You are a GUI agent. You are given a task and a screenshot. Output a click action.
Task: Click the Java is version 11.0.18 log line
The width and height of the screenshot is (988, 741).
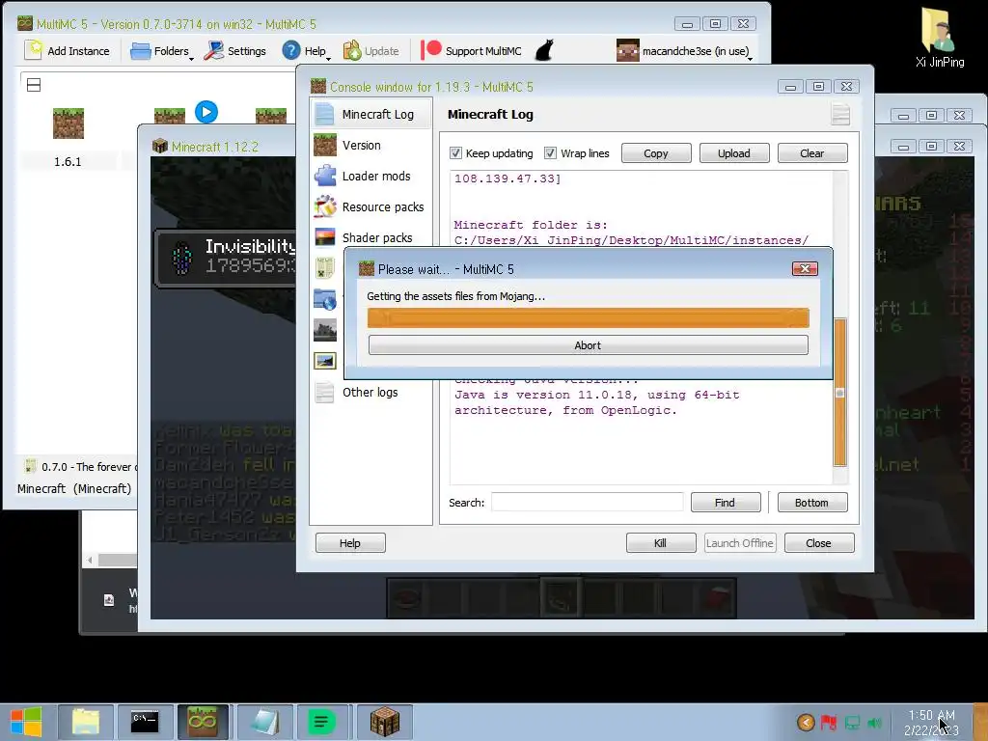click(x=596, y=402)
